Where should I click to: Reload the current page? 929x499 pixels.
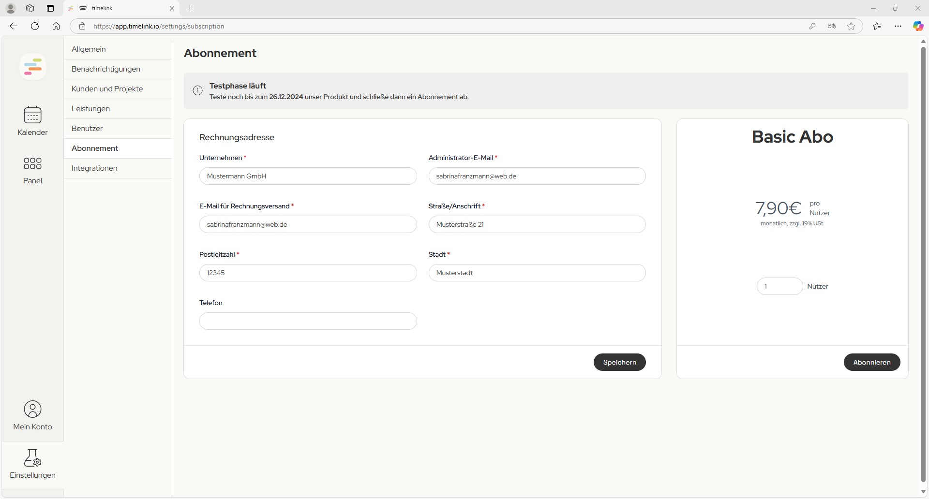pos(35,26)
